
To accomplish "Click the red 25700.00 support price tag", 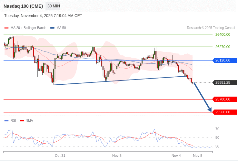I will pyautogui.click(x=224, y=99).
